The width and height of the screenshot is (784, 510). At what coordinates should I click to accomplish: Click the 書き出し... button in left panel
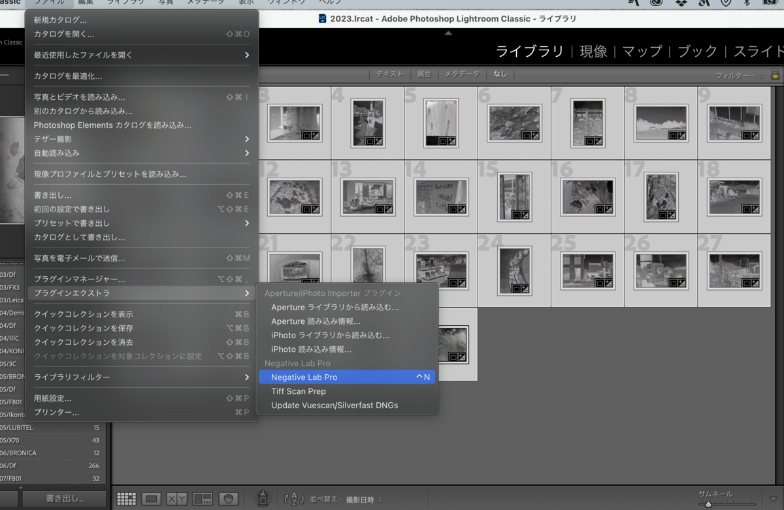(x=64, y=499)
